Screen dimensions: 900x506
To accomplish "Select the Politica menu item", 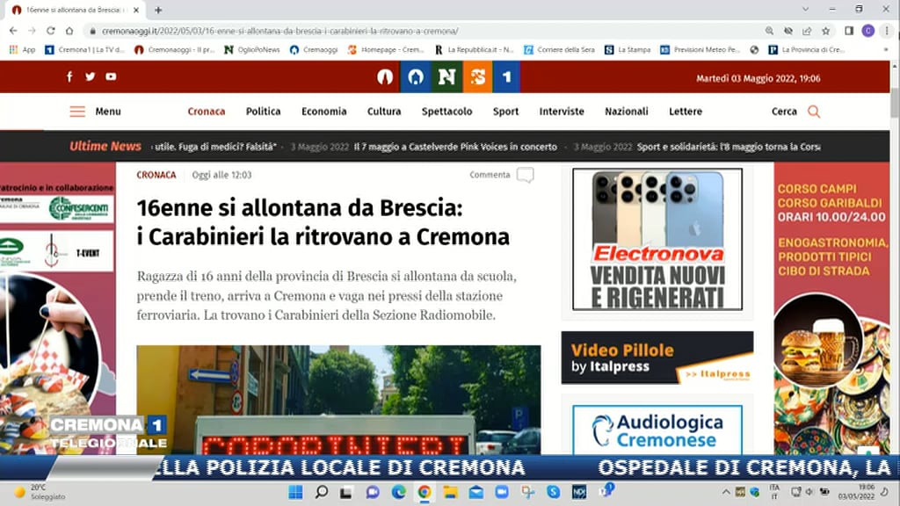I will coord(263,112).
